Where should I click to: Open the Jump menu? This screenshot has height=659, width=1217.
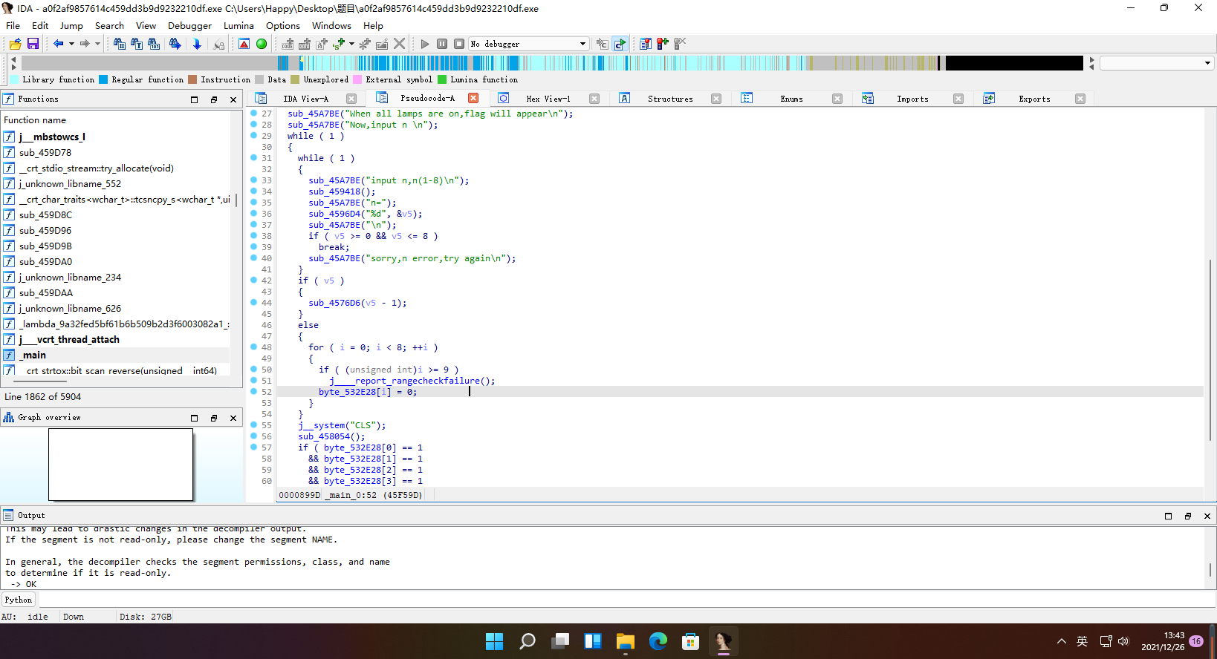coord(71,25)
